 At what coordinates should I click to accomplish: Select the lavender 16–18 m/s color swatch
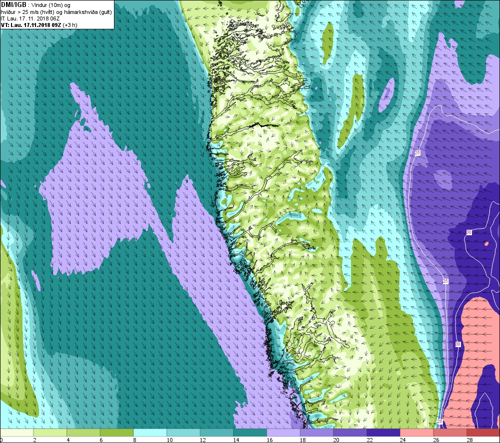[x=283, y=433]
